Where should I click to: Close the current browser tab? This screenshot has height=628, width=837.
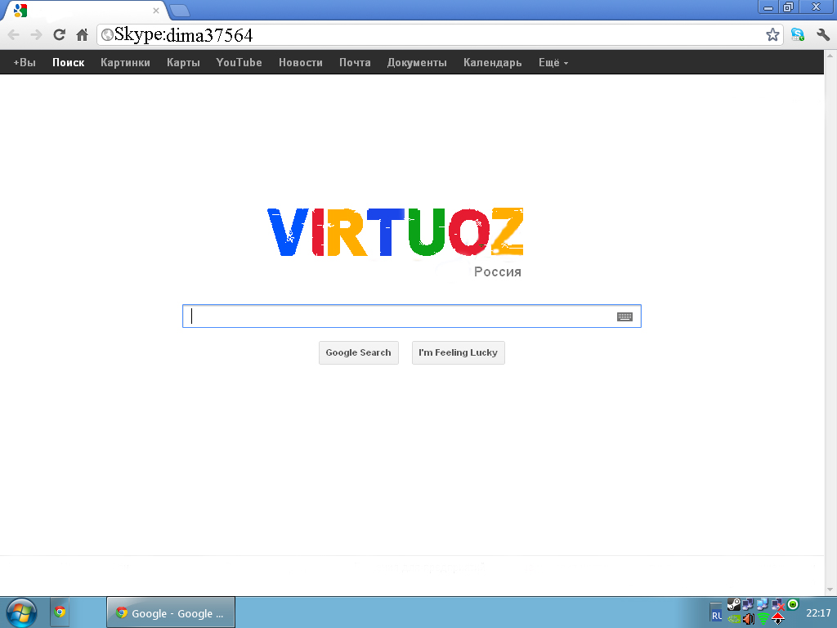point(156,10)
